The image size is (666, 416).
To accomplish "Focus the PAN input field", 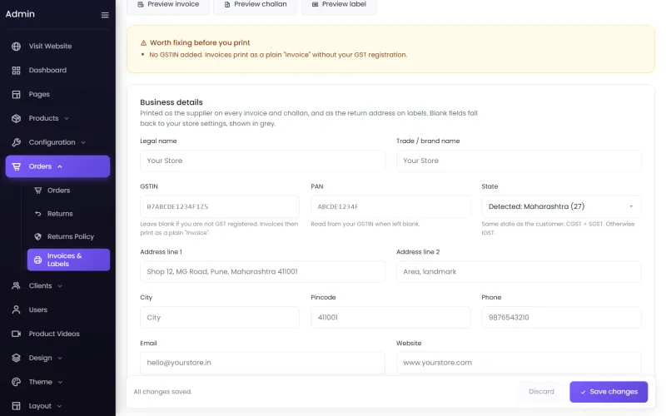I will [x=390, y=206].
